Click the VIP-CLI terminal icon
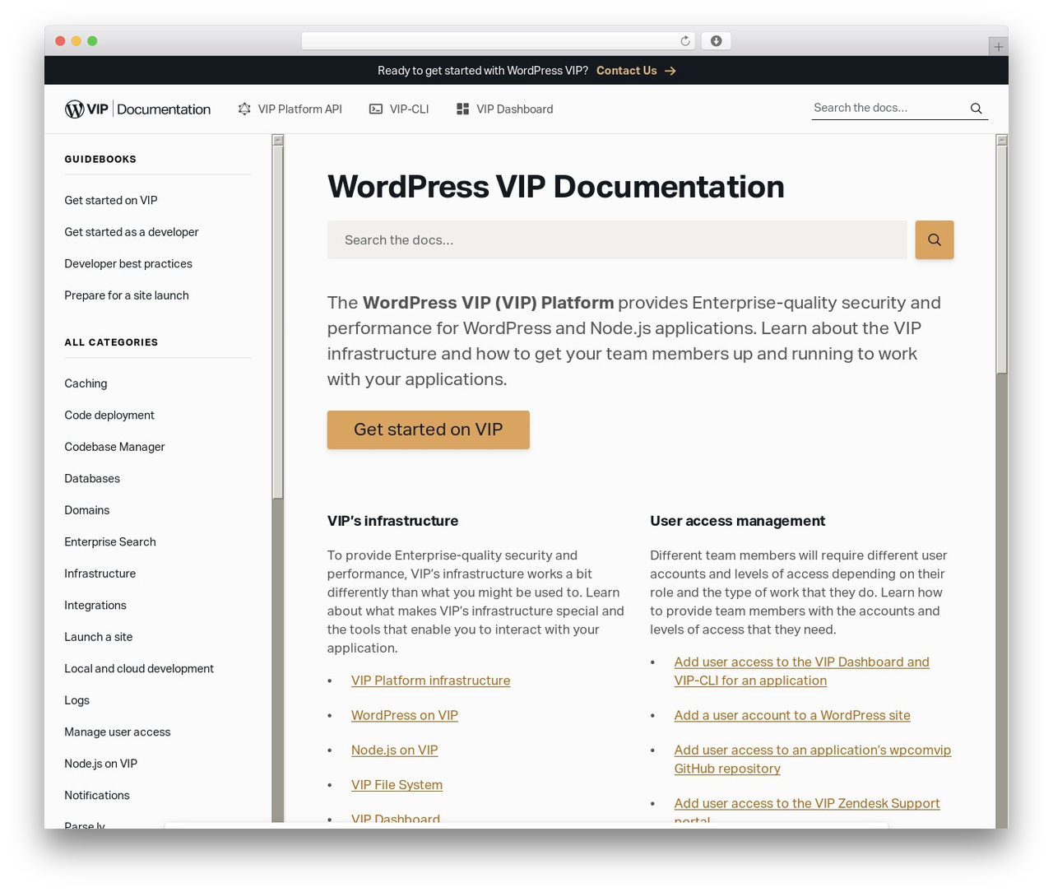Viewport: 1053px width, 892px height. (376, 109)
